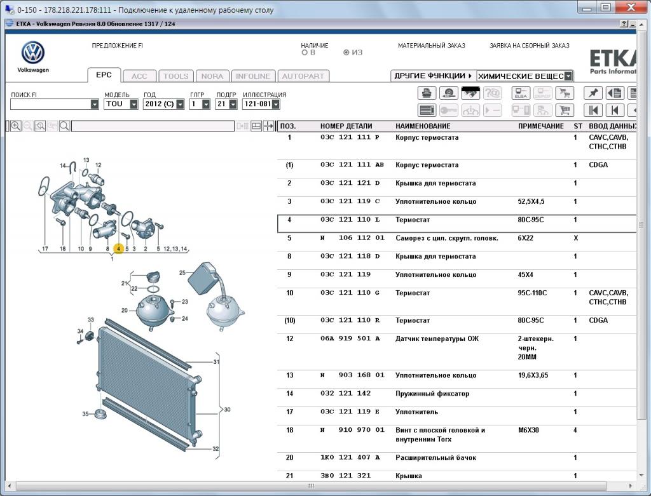Click the greyed car with document icon
Image resolution: width=651 pixels, height=496 pixels.
[x=542, y=111]
